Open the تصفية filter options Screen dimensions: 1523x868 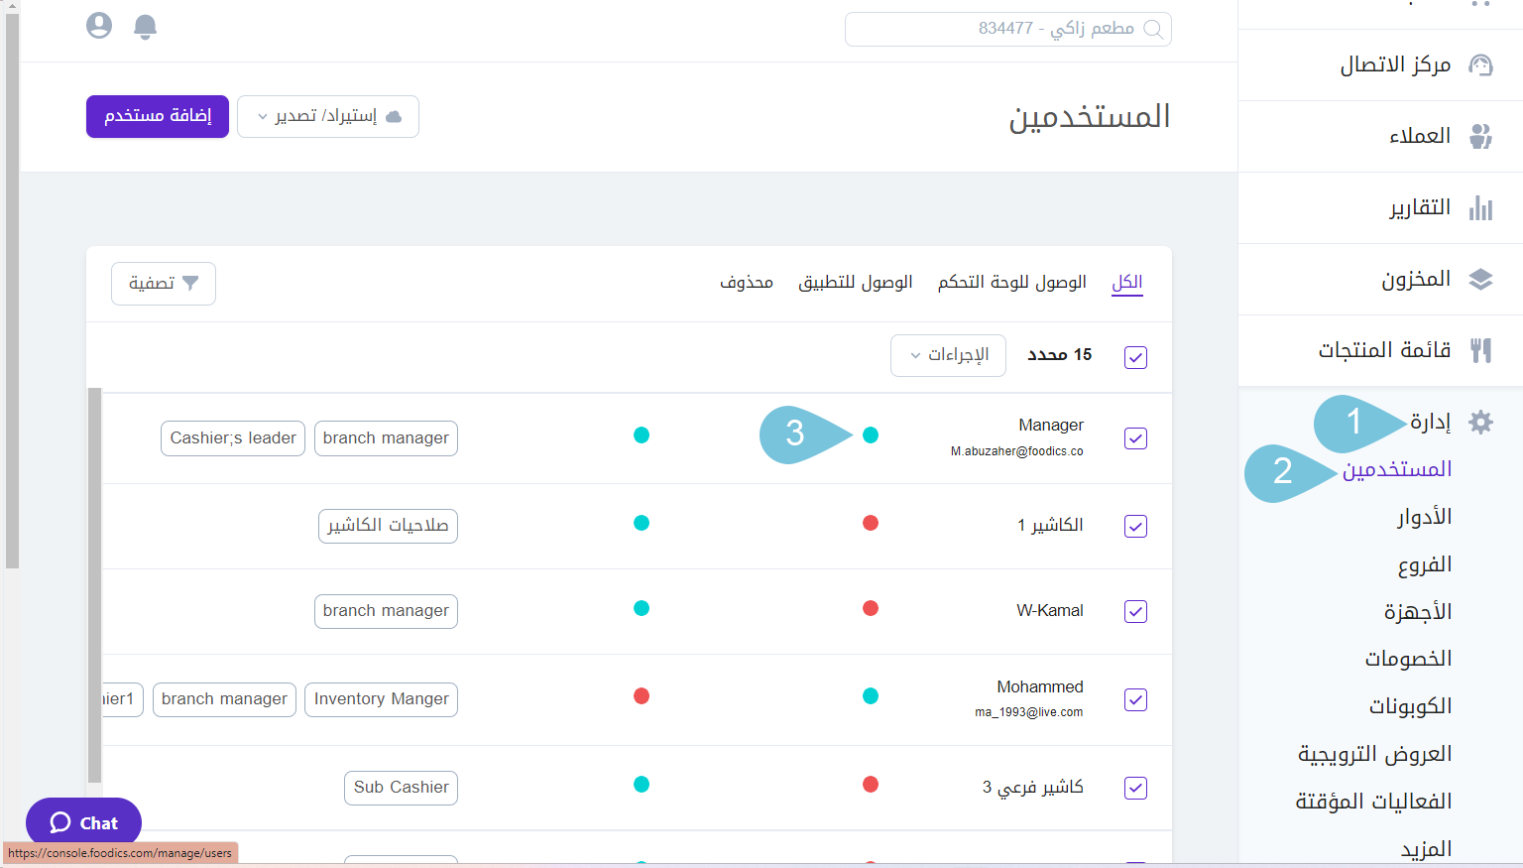[164, 284]
